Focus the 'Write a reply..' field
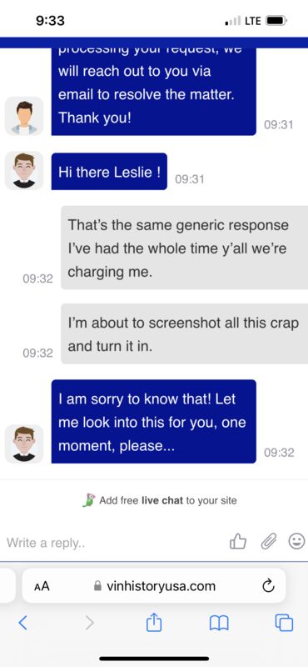The image size is (308, 667). (x=112, y=542)
